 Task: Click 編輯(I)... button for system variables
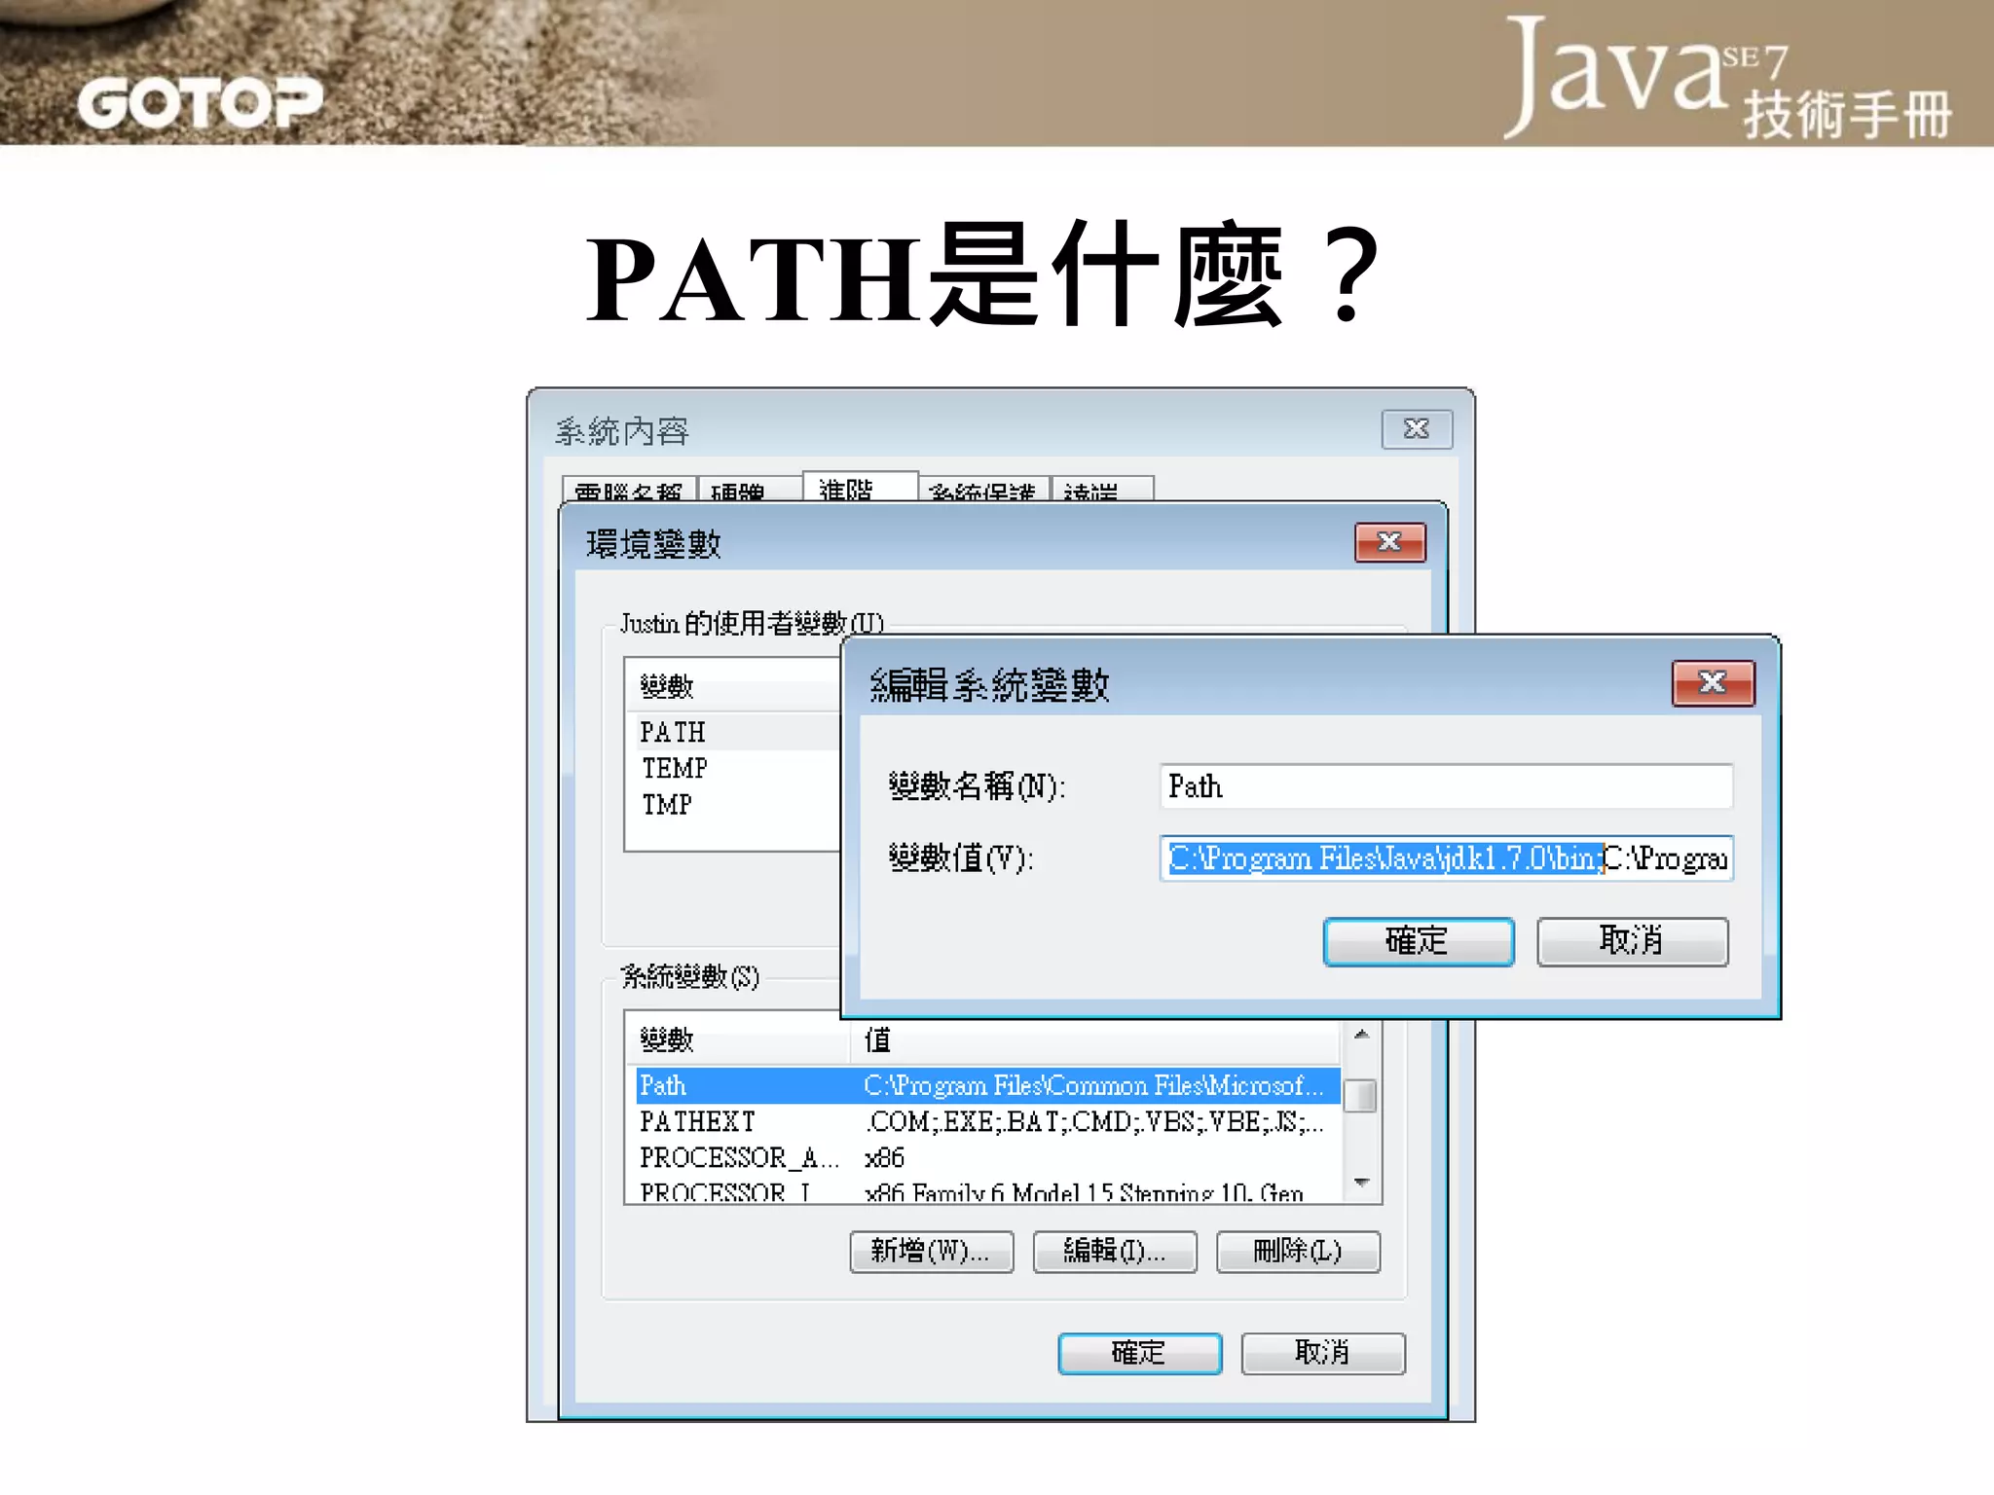[x=1114, y=1252]
